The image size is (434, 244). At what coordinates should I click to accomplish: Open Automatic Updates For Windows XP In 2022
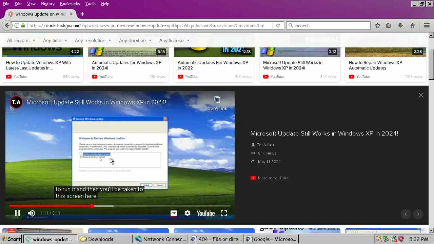coord(213,65)
